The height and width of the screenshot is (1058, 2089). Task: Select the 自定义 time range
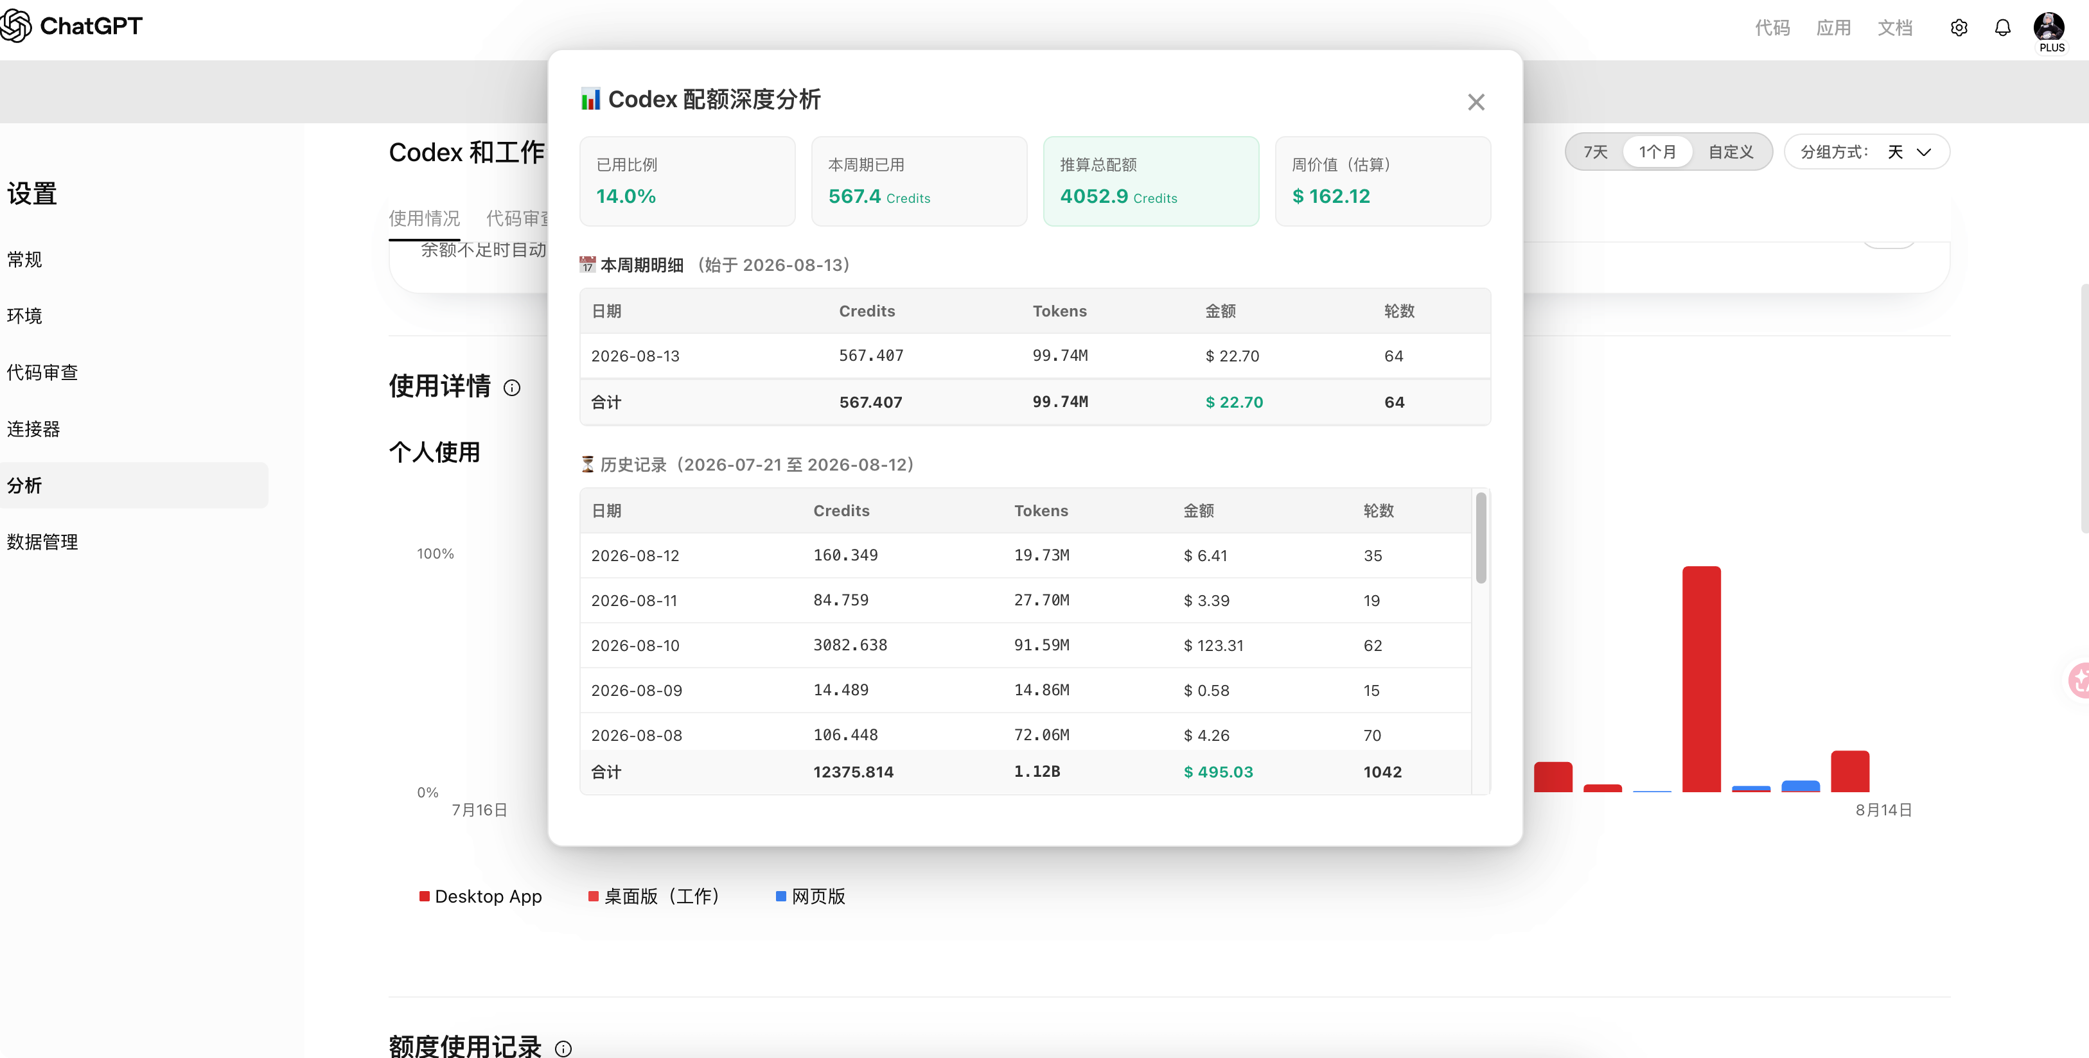[x=1730, y=152]
